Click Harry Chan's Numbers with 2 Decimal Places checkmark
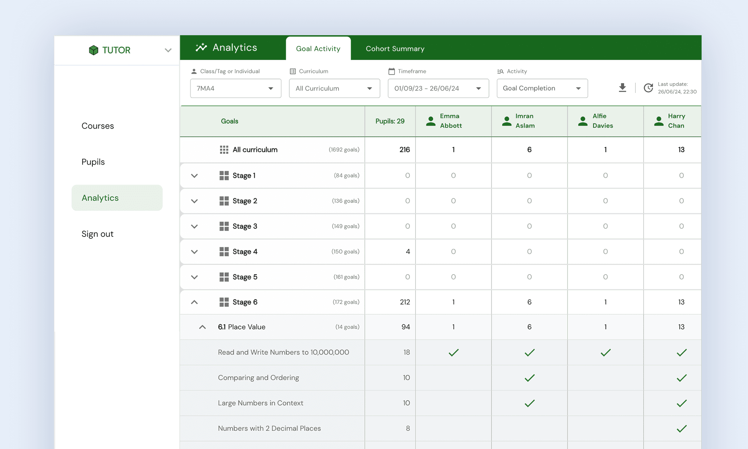Viewport: 748px width, 449px height. [681, 428]
